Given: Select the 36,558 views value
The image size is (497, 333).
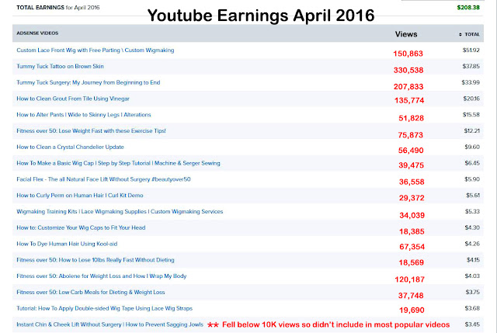Looking at the screenshot, I should point(412,182).
